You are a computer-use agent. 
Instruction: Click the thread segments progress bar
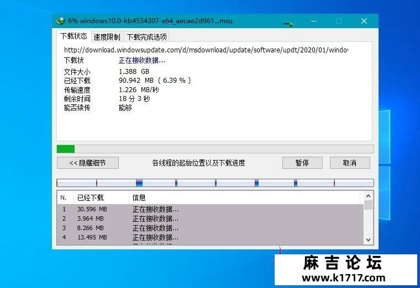(x=215, y=183)
